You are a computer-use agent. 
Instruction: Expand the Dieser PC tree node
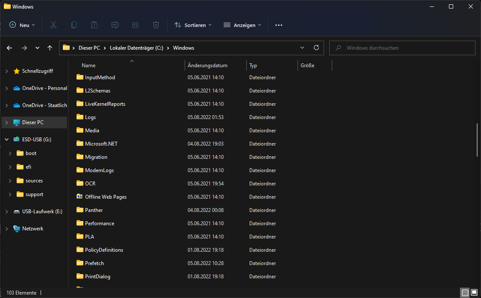click(7, 122)
